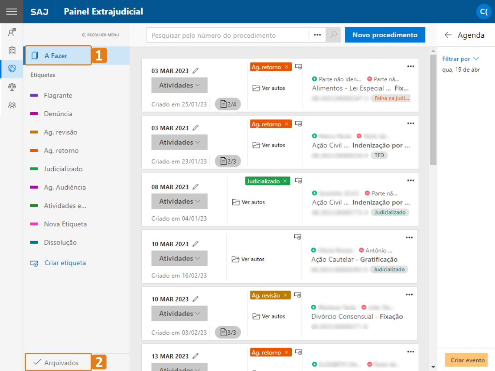This screenshot has height=371, width=495.
Task: Filter by Flagrante label
Action: [58, 95]
